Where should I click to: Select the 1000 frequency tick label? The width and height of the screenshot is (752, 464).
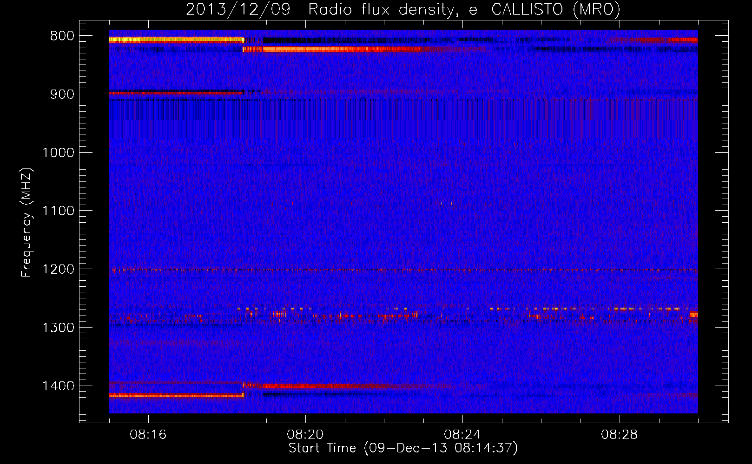(x=58, y=153)
